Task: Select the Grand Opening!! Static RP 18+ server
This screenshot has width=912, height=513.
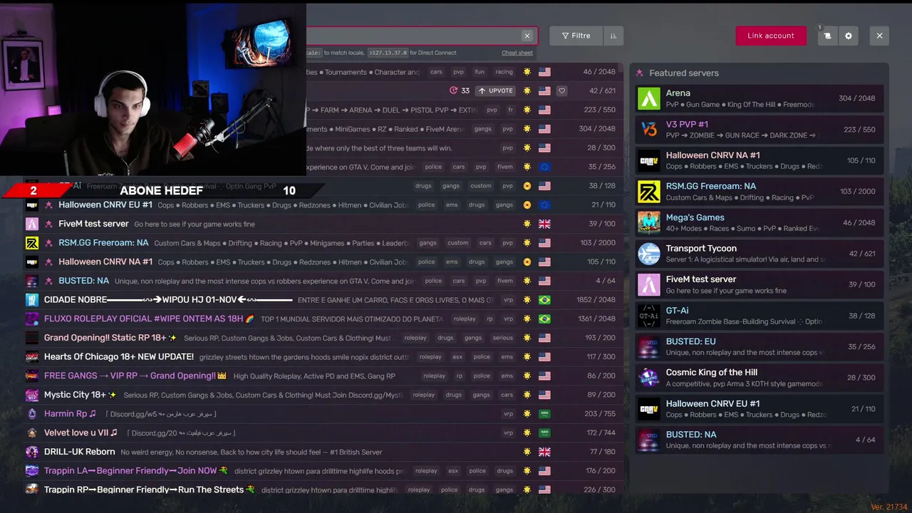Action: pyautogui.click(x=324, y=338)
